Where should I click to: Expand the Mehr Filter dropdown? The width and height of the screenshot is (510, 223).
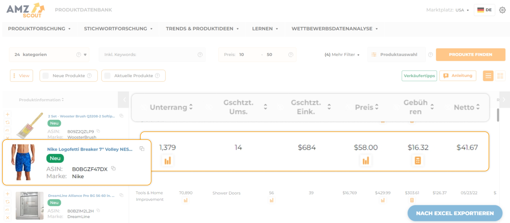(342, 55)
